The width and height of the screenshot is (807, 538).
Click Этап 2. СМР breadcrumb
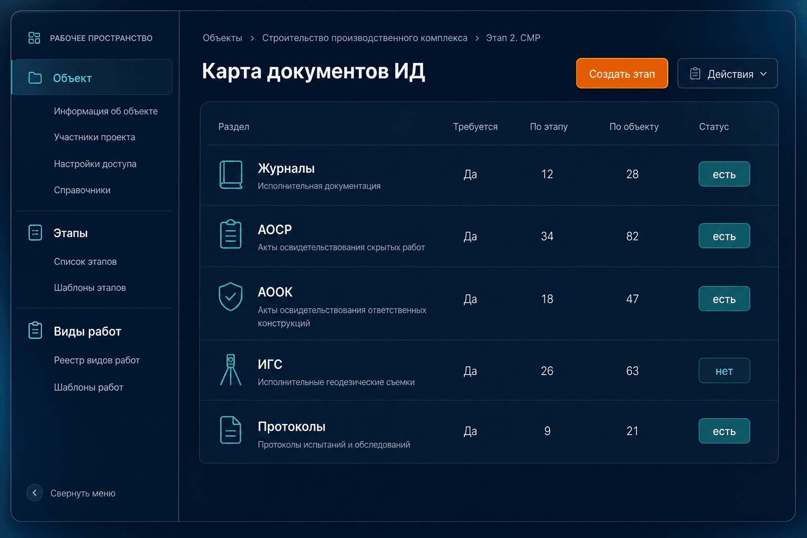(513, 38)
